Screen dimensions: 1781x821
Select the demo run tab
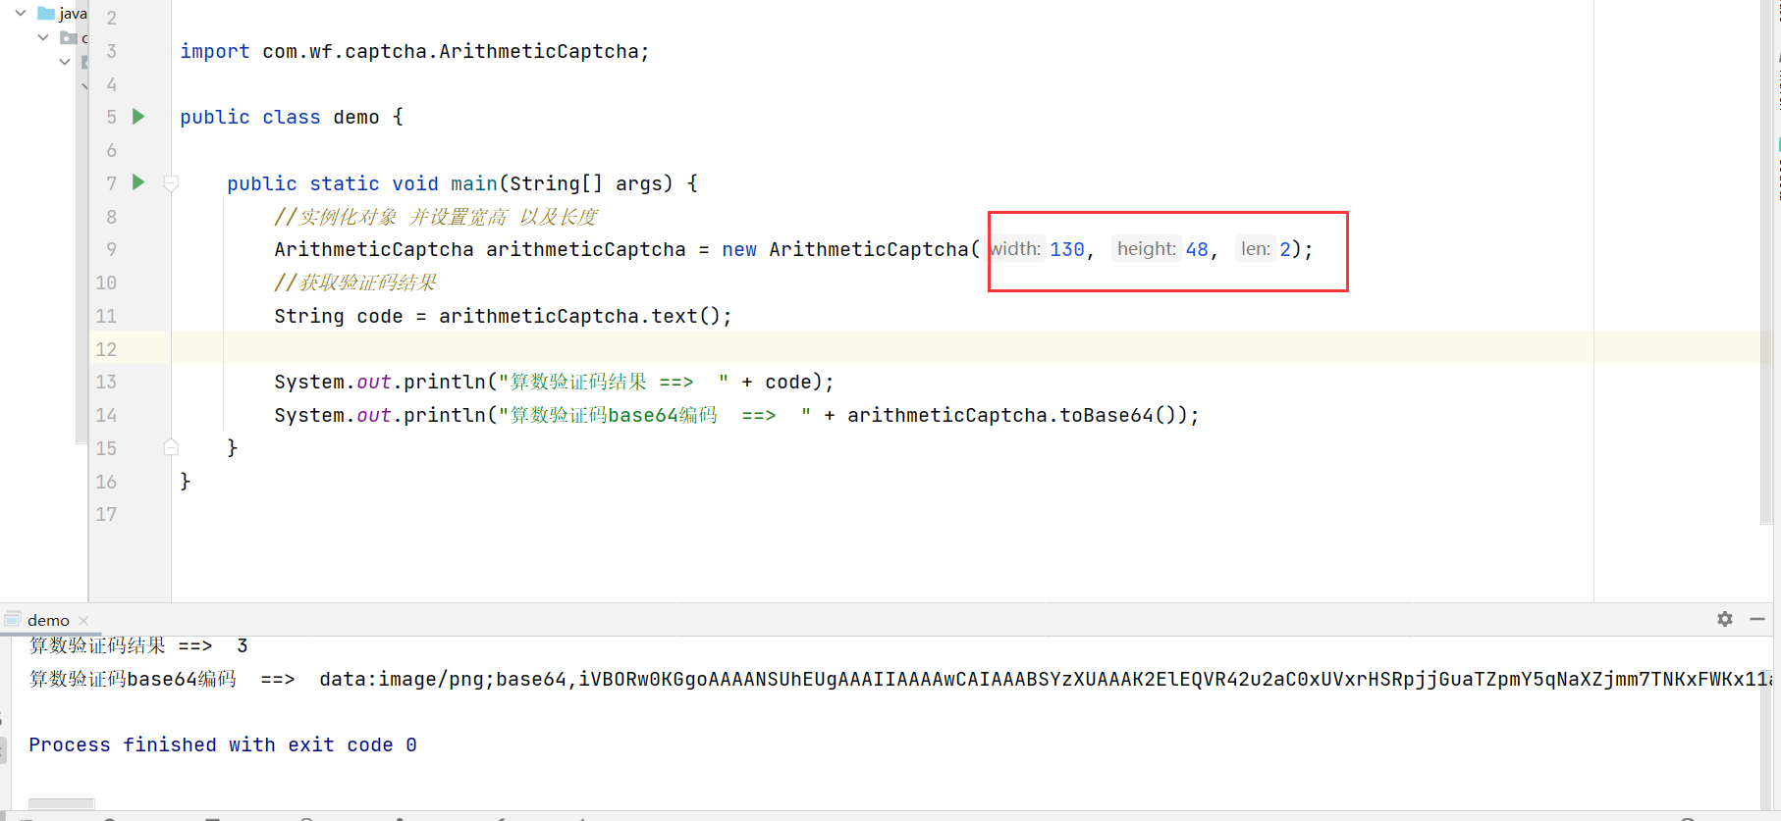[x=48, y=620]
